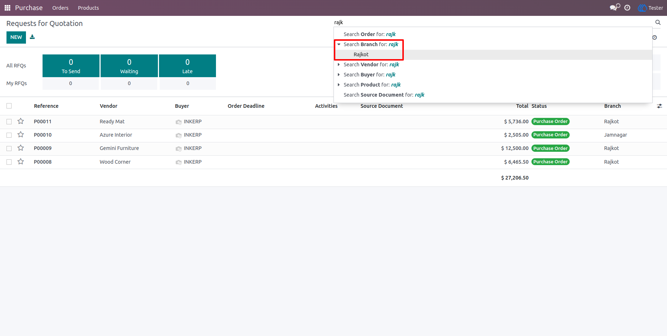Star the P00008 order as favorite
Image resolution: width=667 pixels, height=336 pixels.
click(21, 162)
